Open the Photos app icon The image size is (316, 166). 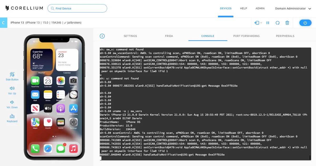61,81
